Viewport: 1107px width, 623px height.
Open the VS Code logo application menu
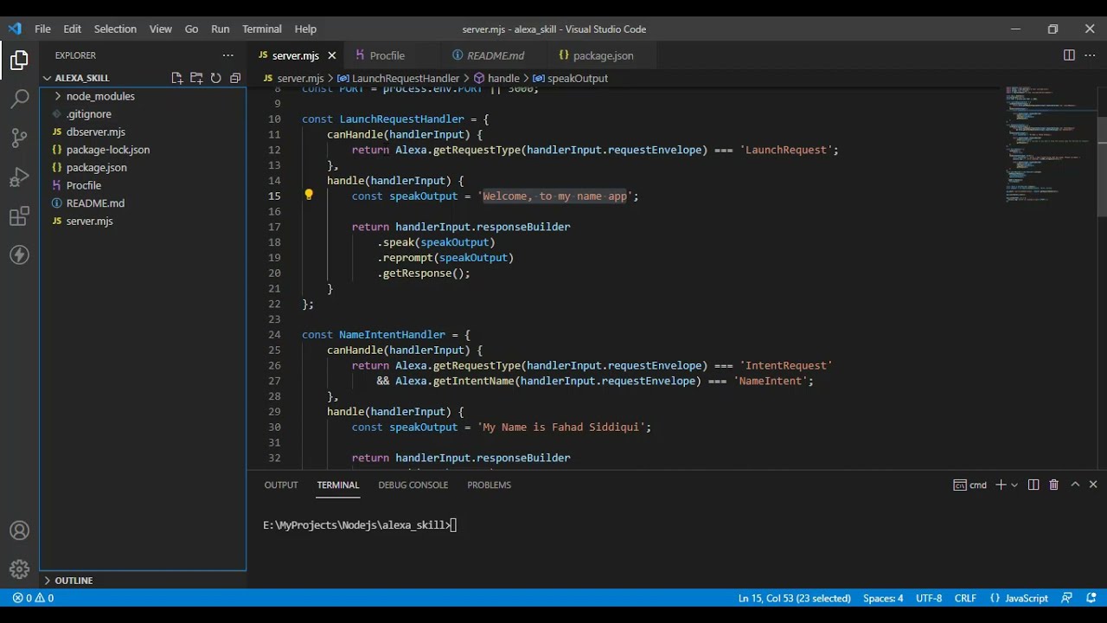click(x=15, y=29)
